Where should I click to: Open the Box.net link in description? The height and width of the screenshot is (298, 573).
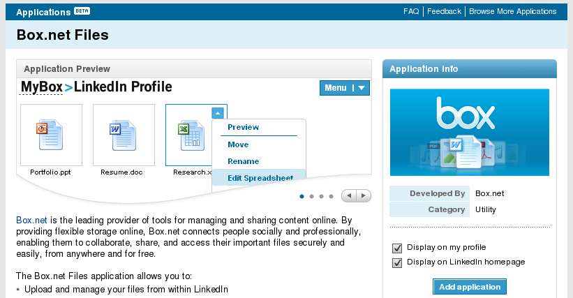31,219
